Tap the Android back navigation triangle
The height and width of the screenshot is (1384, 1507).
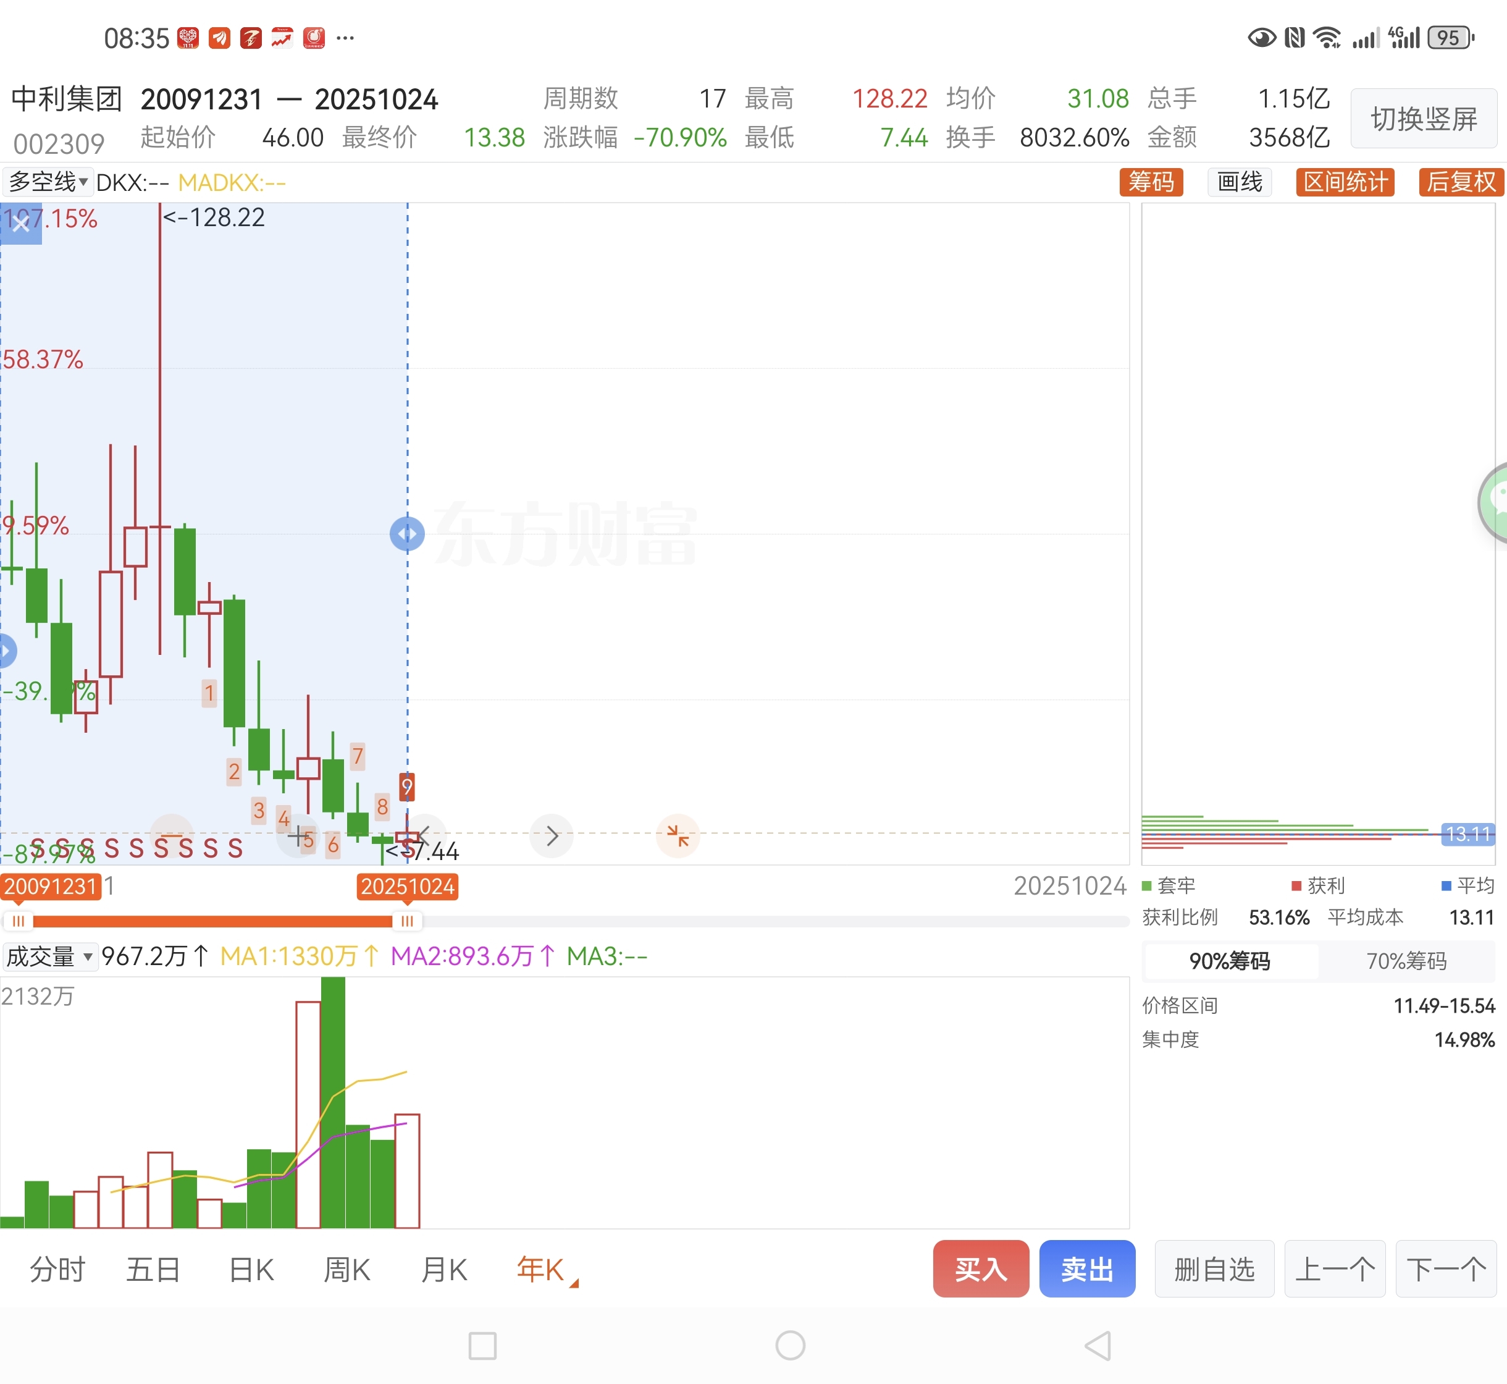coord(1098,1345)
